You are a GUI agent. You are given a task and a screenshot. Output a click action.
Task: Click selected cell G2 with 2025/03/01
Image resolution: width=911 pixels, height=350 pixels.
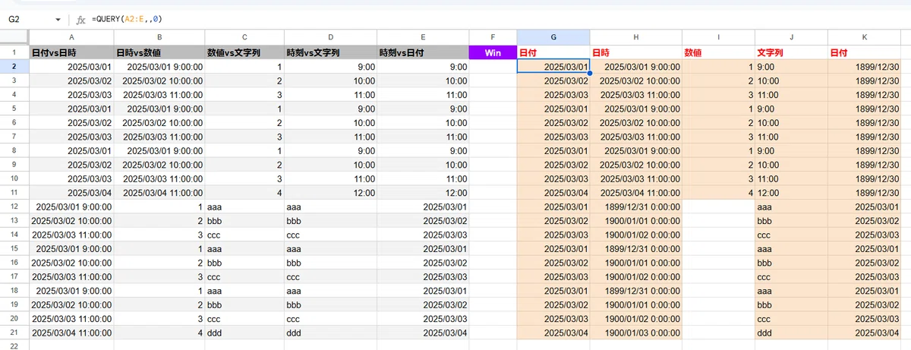click(553, 67)
